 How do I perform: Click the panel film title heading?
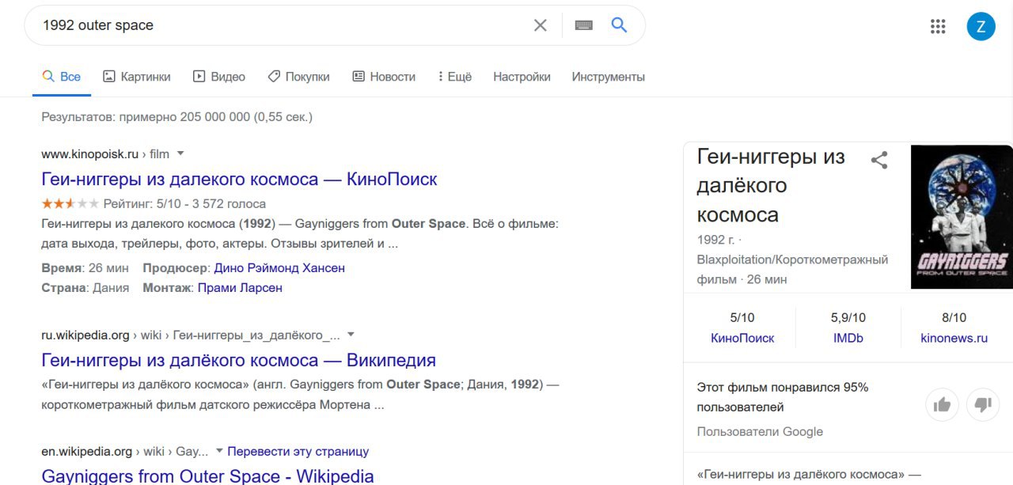(x=771, y=185)
